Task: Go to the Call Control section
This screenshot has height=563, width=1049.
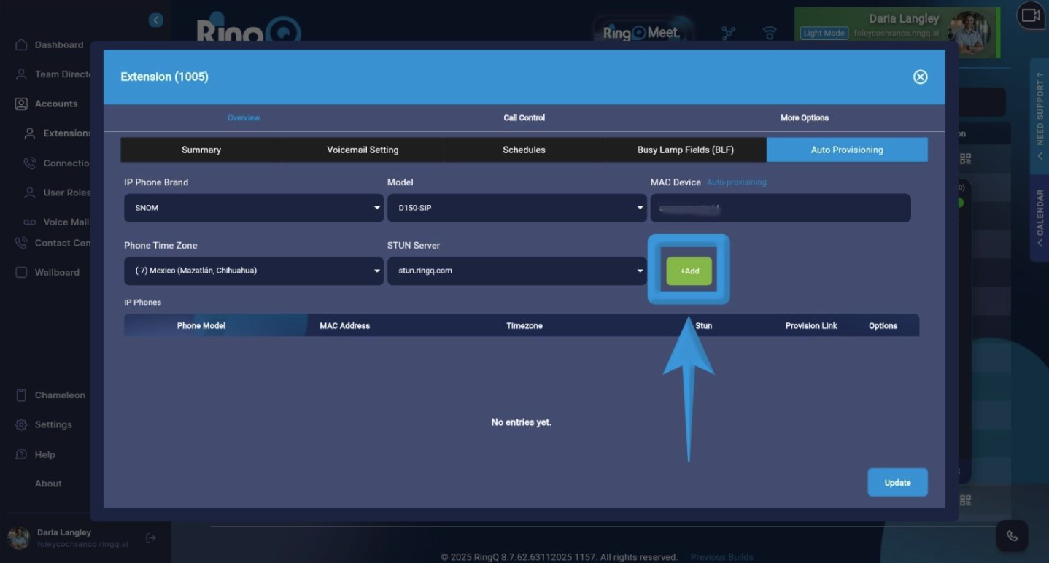Action: [x=524, y=117]
